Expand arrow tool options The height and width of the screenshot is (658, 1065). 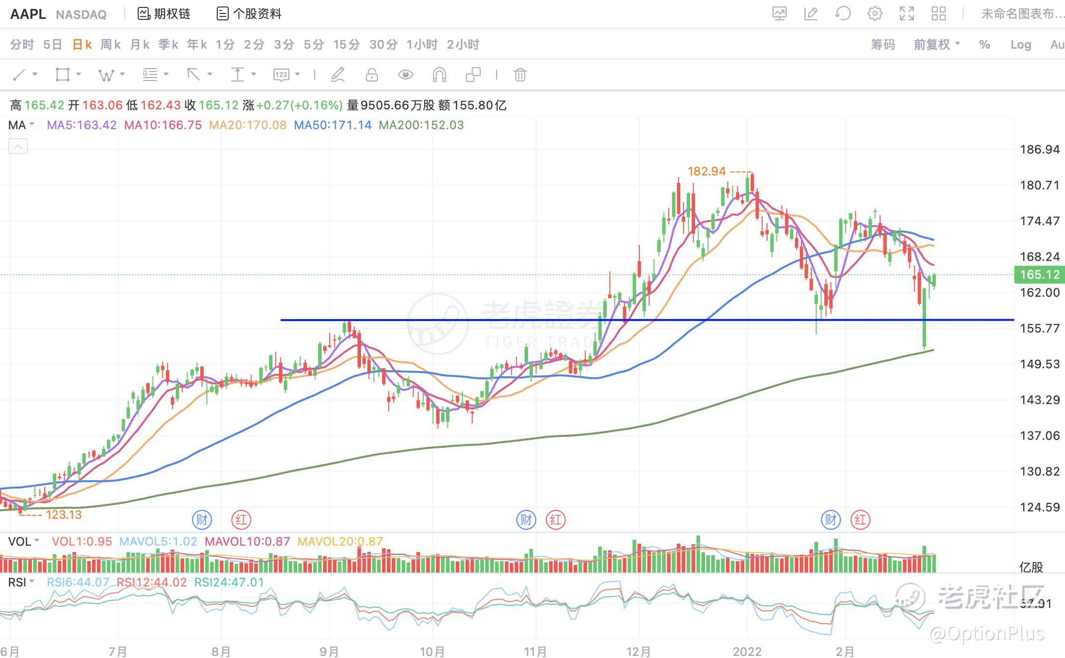[210, 75]
